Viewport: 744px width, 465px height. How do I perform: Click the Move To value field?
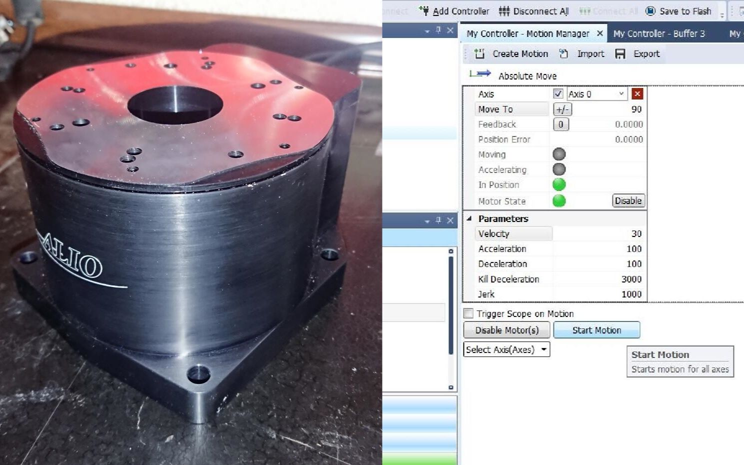(x=608, y=109)
